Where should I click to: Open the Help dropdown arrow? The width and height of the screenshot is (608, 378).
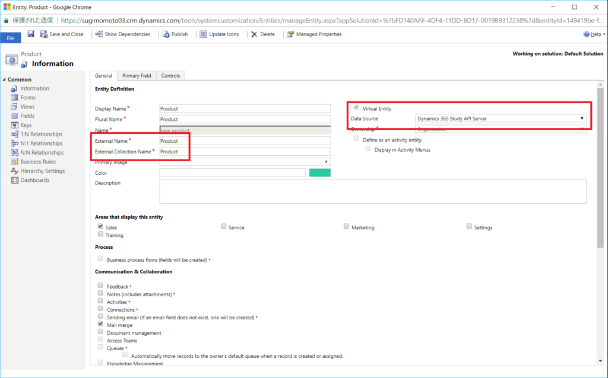tap(604, 34)
